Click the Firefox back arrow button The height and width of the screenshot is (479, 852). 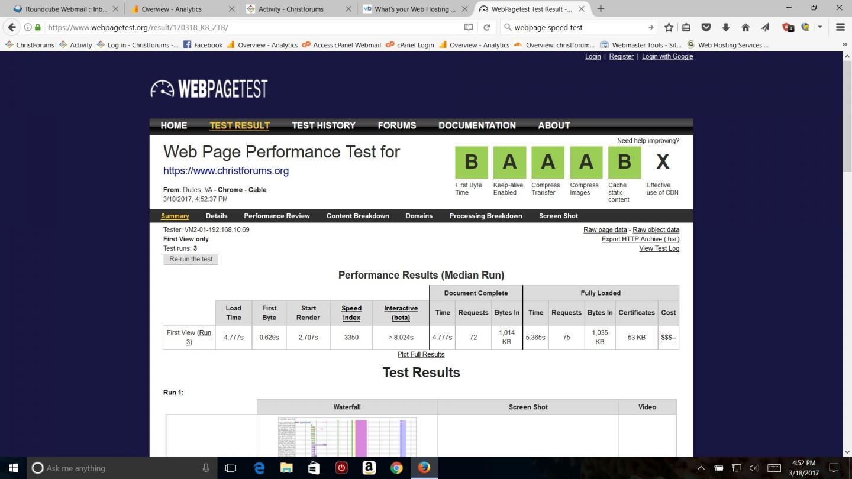coord(12,27)
